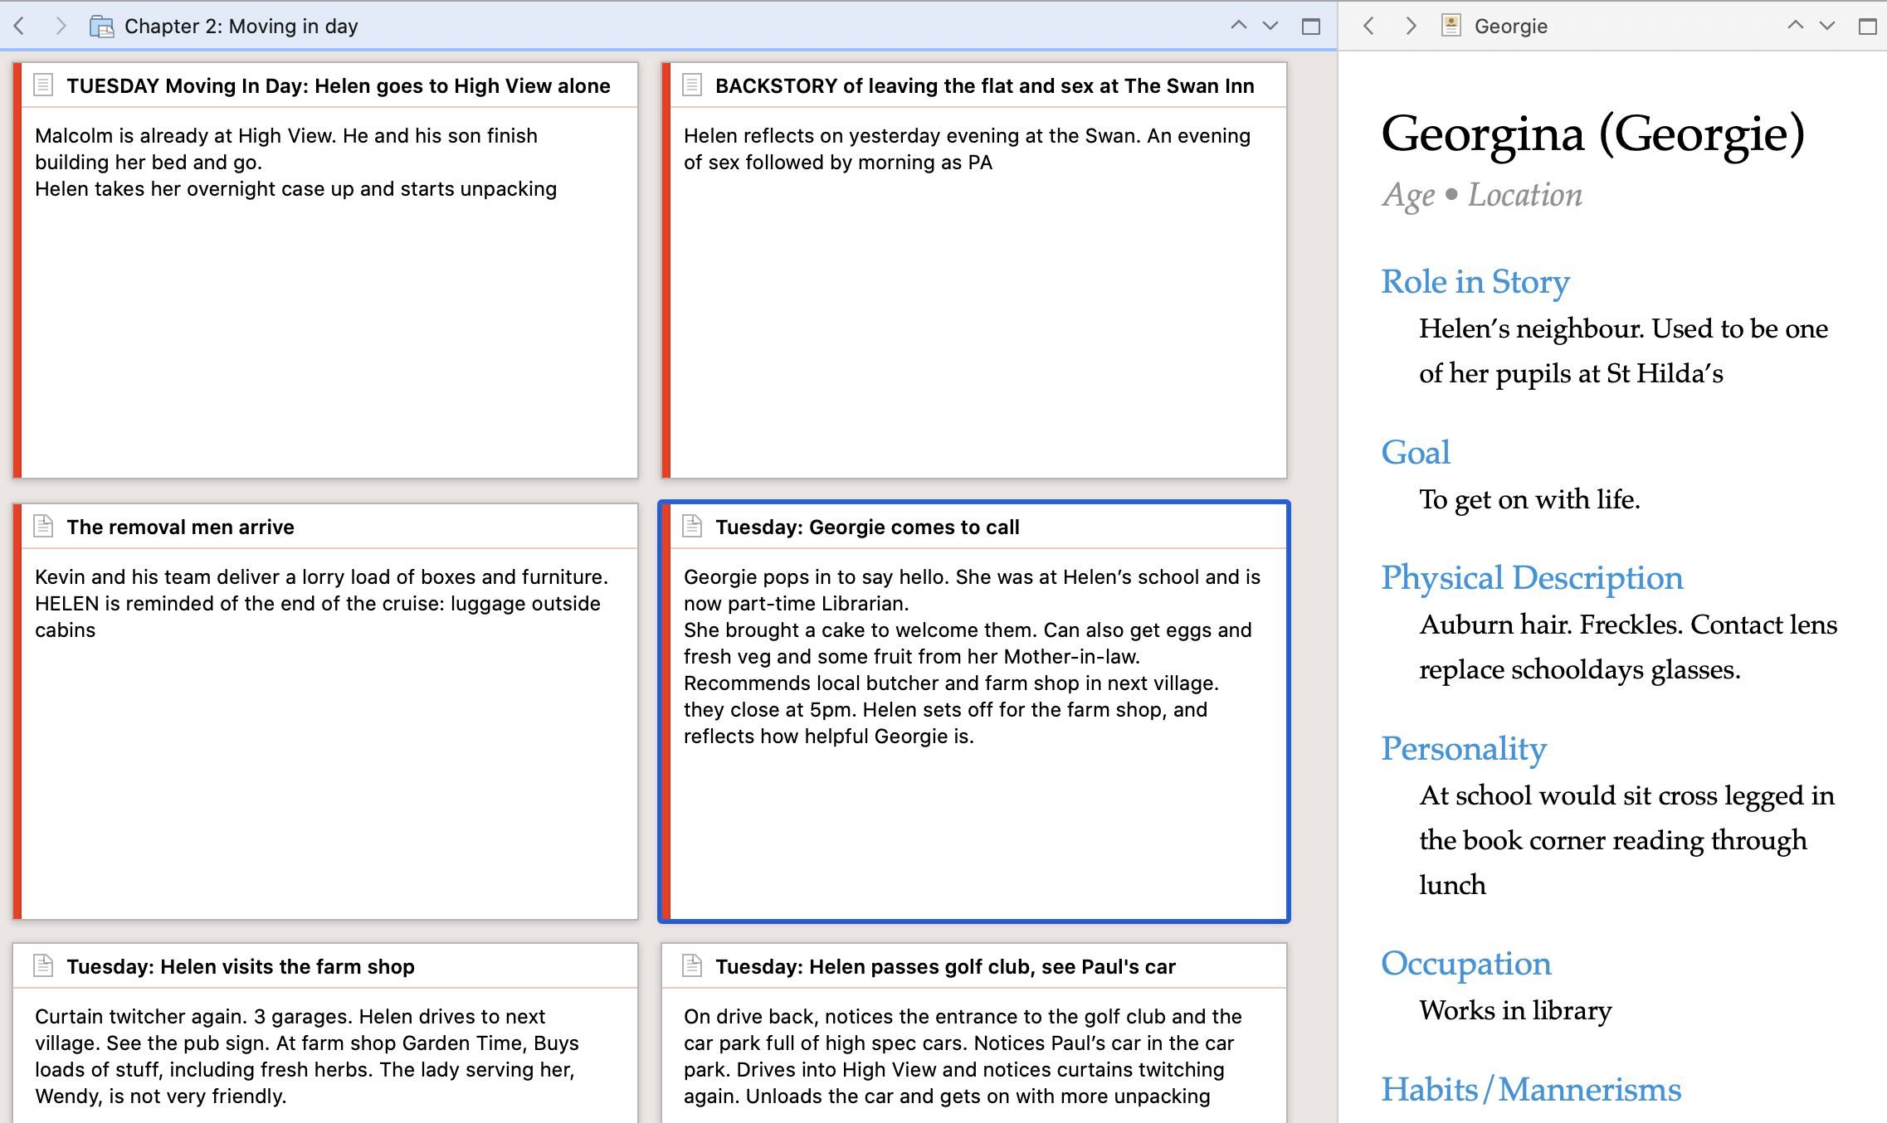
Task: Click the character sheet icon beside Georgie title
Action: click(x=1451, y=26)
